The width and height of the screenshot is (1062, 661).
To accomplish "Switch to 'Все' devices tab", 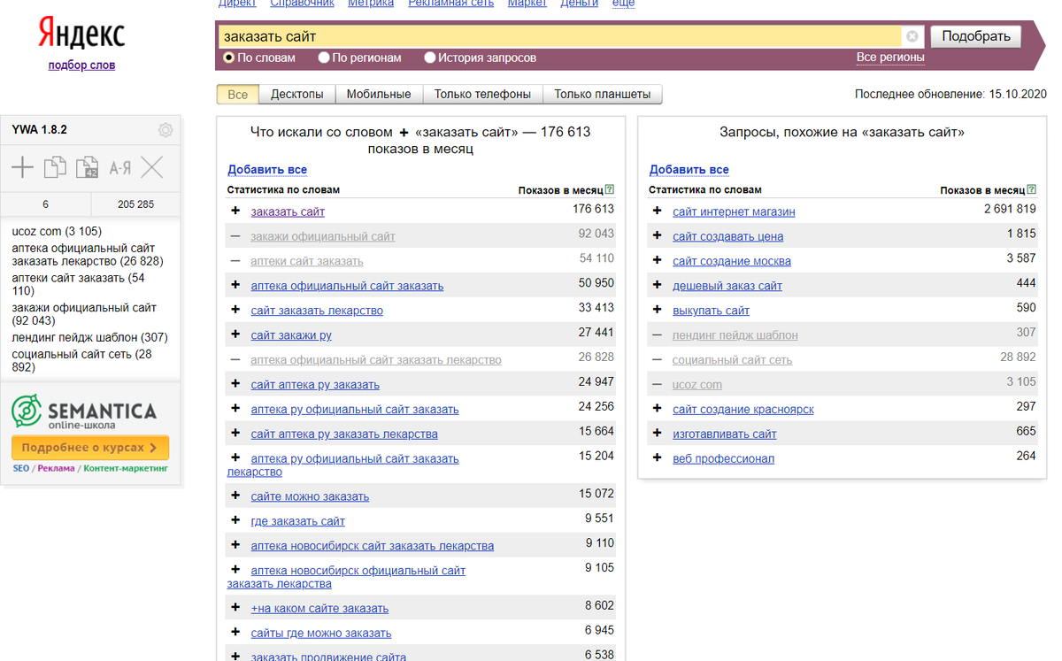I will (x=238, y=94).
